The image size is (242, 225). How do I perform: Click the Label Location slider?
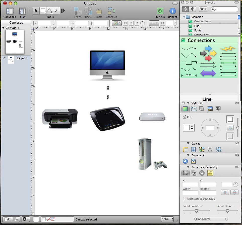pos(196,211)
